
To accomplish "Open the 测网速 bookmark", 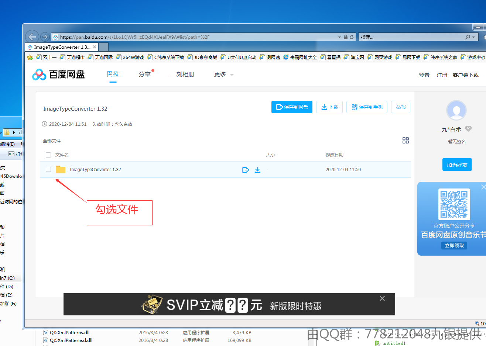I will 270,57.
